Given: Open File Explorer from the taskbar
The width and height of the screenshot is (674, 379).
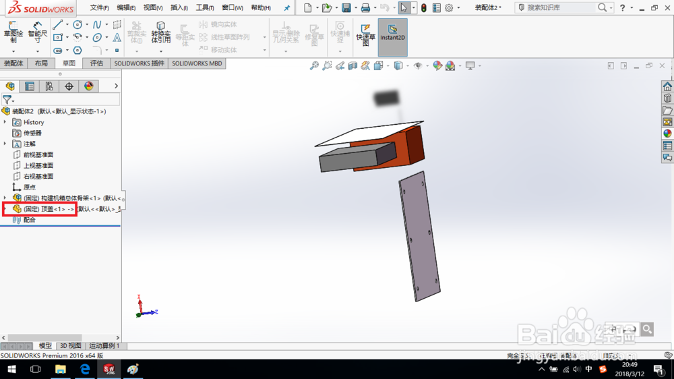Looking at the screenshot, I should point(60,369).
